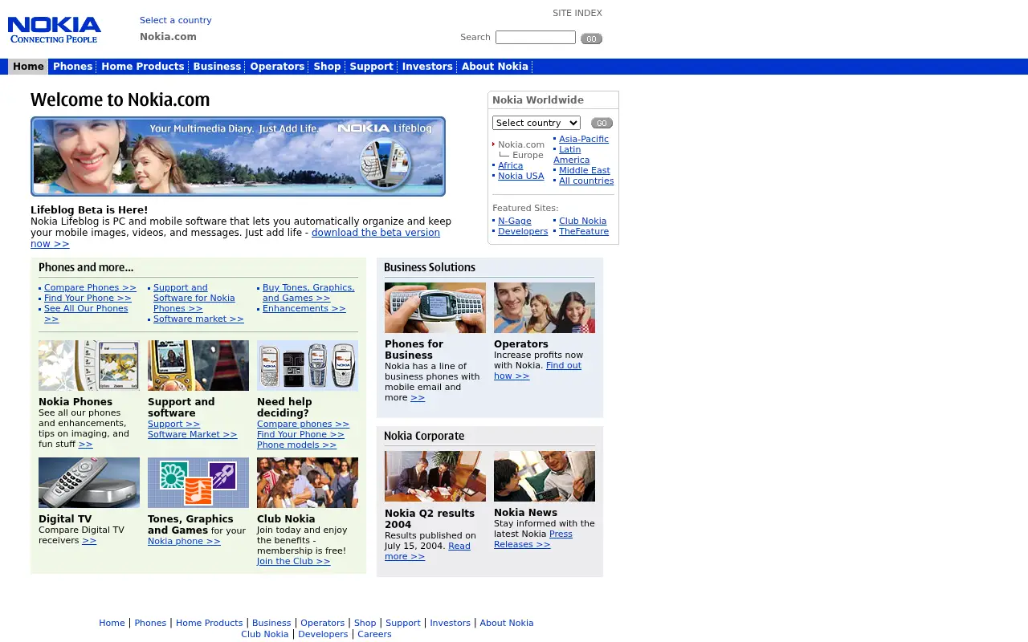Click the 'Select a country' link at top
Viewport: 1028px width, 642px height.
click(176, 20)
